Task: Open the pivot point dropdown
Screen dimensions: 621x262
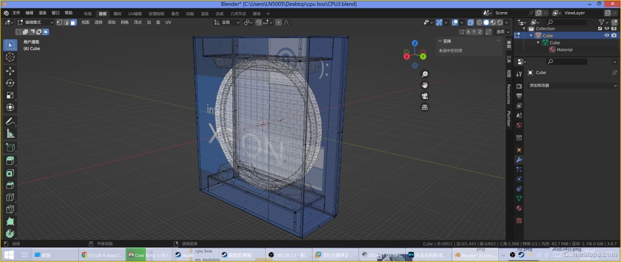Action: pos(248,23)
